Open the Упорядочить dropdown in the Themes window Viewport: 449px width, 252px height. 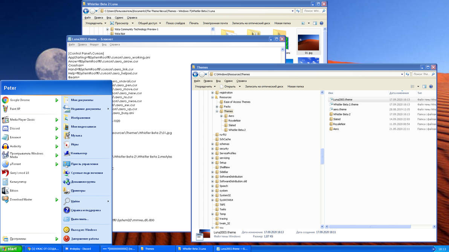[205, 87]
